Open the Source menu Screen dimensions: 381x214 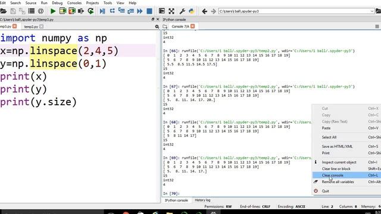point(31,3)
